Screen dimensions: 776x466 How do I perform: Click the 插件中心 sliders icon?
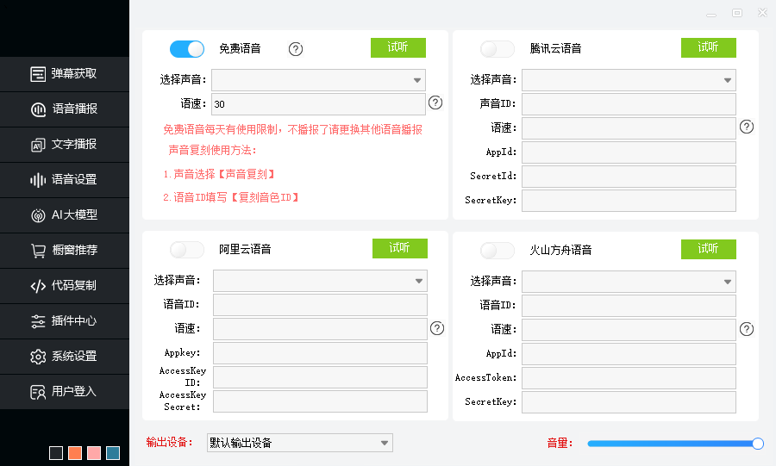pyautogui.click(x=38, y=321)
